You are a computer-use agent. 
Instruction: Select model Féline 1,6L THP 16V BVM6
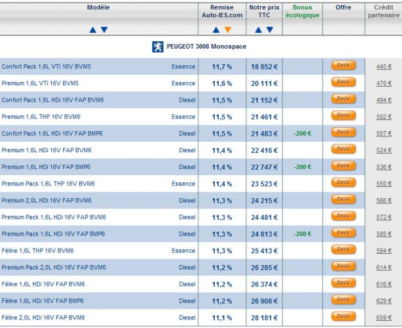point(37,251)
